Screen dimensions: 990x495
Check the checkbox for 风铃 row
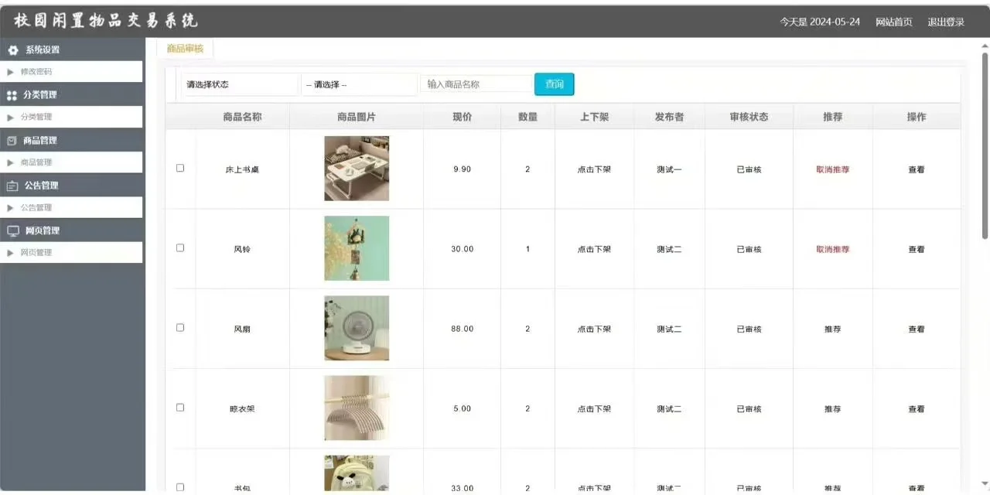point(180,247)
